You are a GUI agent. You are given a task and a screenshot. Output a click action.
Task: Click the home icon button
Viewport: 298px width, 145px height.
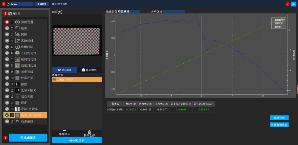293,4
